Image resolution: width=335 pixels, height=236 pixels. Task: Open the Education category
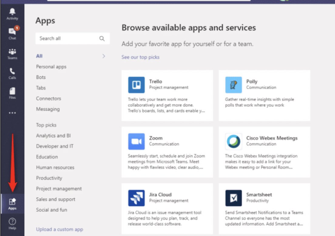[47, 157]
